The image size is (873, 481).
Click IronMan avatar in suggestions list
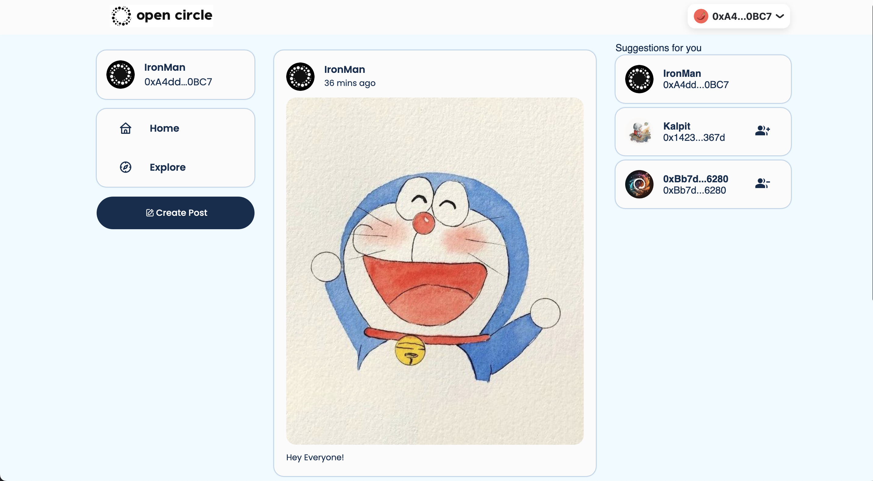coord(639,79)
